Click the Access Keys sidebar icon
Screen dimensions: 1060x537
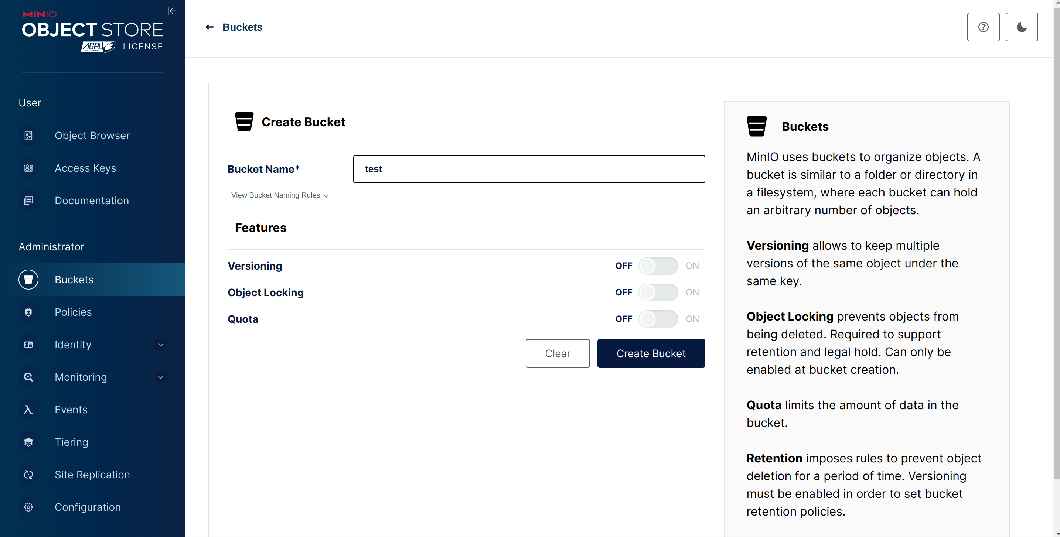pyautogui.click(x=28, y=168)
